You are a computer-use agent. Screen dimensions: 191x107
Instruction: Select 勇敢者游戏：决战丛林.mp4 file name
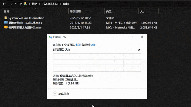(x=25, y=23)
